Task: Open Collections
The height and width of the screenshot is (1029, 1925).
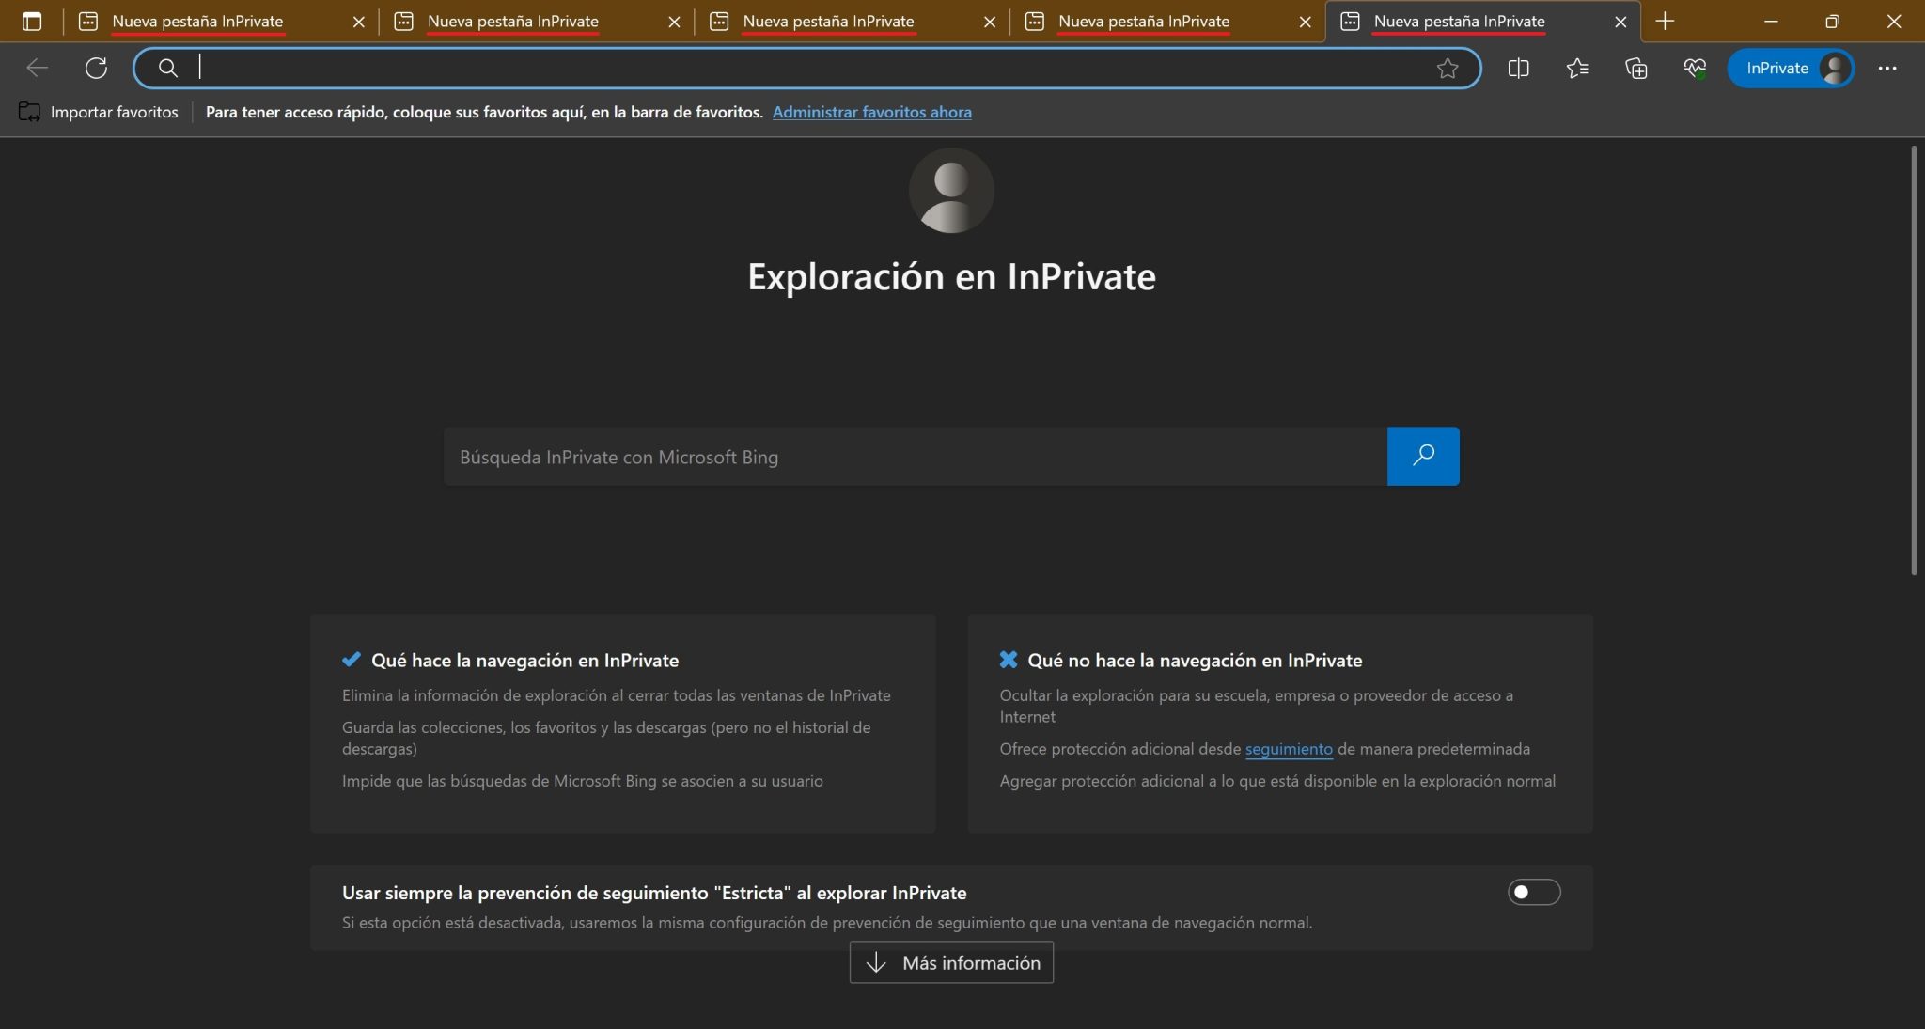Action: click(x=1637, y=68)
